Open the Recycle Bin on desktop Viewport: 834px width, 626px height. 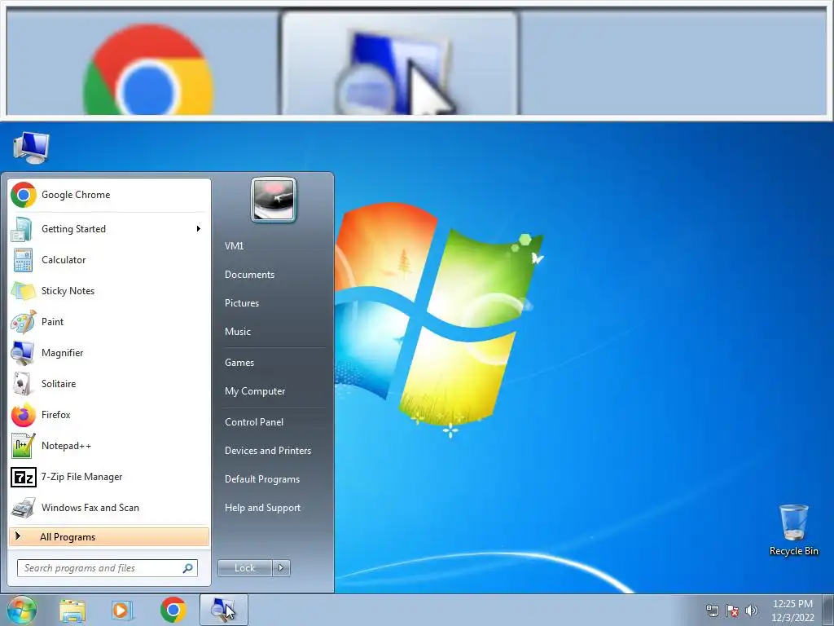(793, 530)
